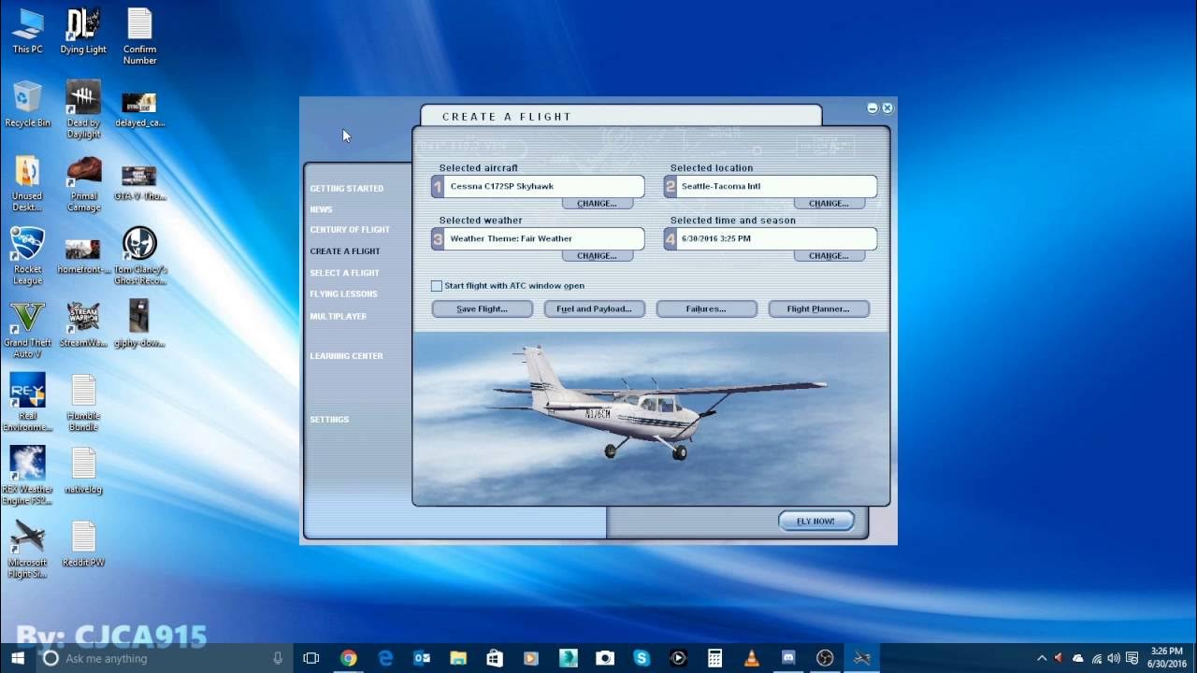Image resolution: width=1197 pixels, height=673 pixels.
Task: Open the Learning Center
Action: [x=347, y=356]
